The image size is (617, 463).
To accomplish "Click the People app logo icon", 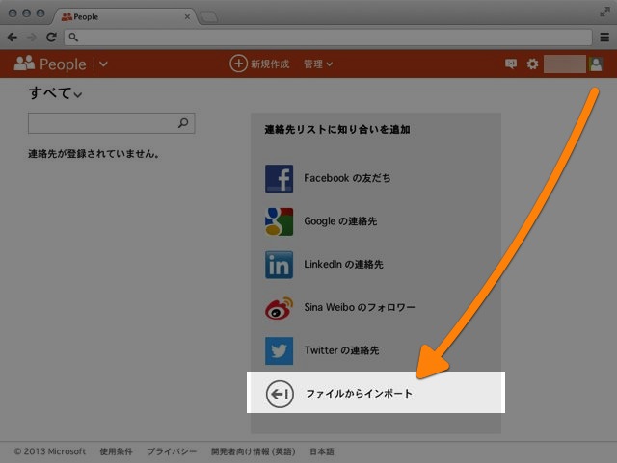I will tap(24, 64).
